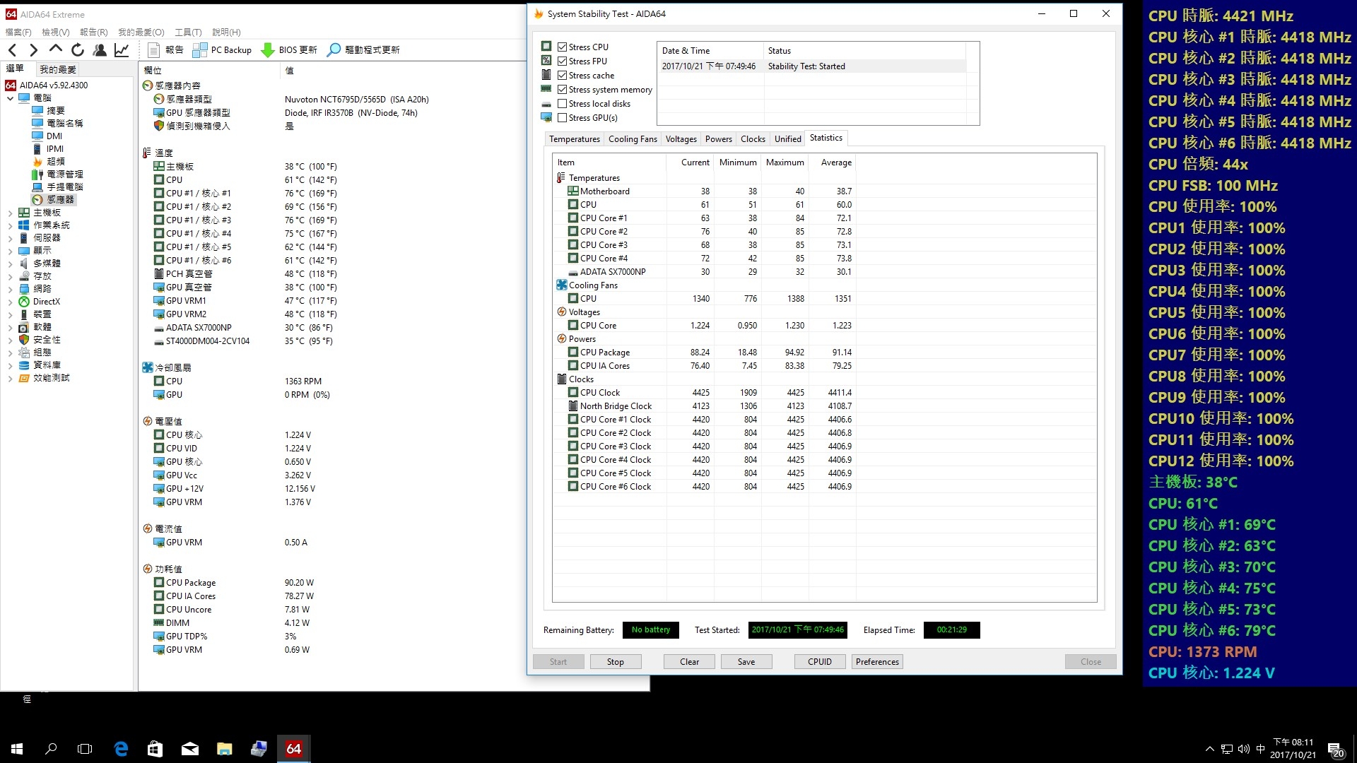Image resolution: width=1357 pixels, height=763 pixels.
Task: Select DMI item in the tree
Action: pyautogui.click(x=47, y=136)
